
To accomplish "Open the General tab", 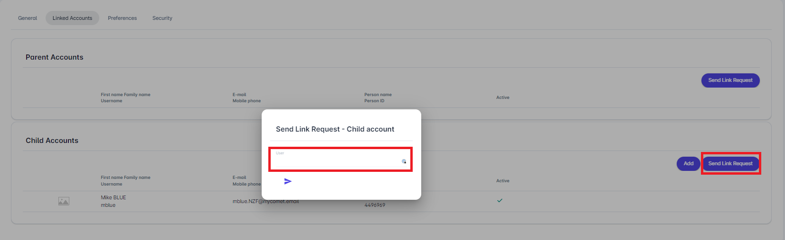I will pyautogui.click(x=28, y=18).
